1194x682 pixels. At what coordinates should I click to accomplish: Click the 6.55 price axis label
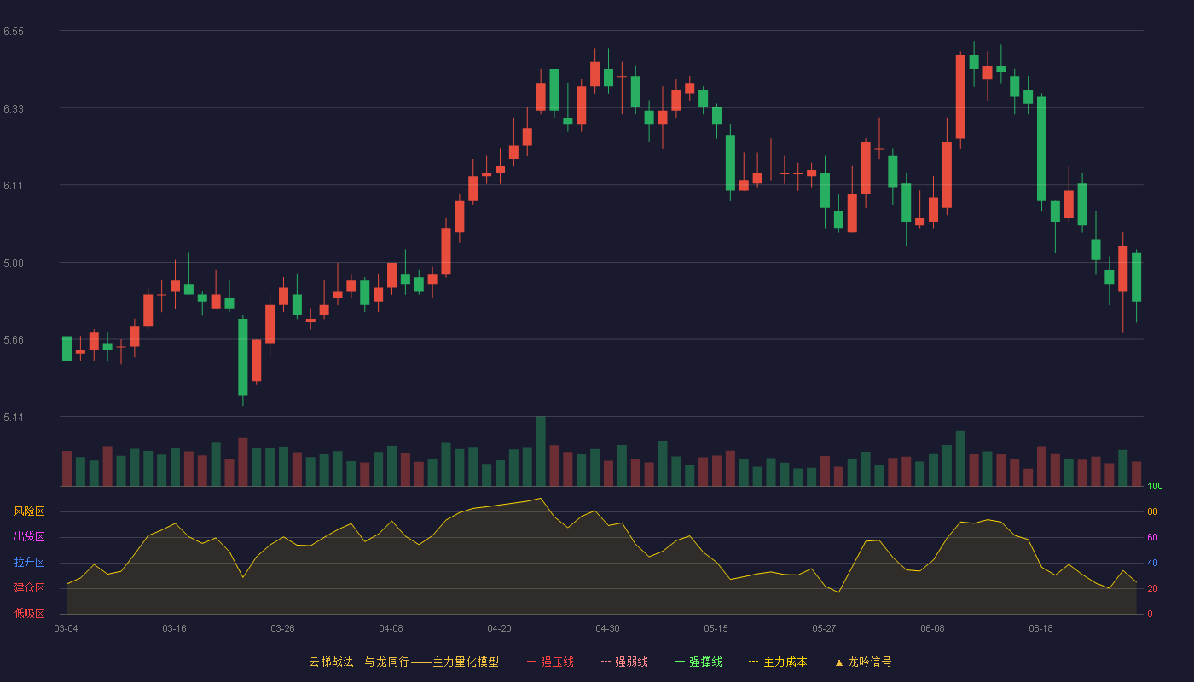point(13,32)
